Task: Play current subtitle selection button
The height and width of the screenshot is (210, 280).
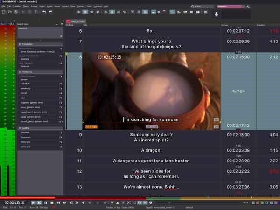Action: pos(39,203)
